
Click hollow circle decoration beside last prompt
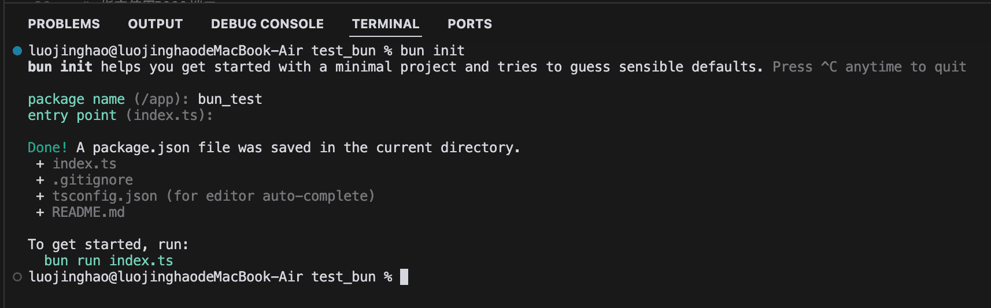pyautogui.click(x=17, y=277)
